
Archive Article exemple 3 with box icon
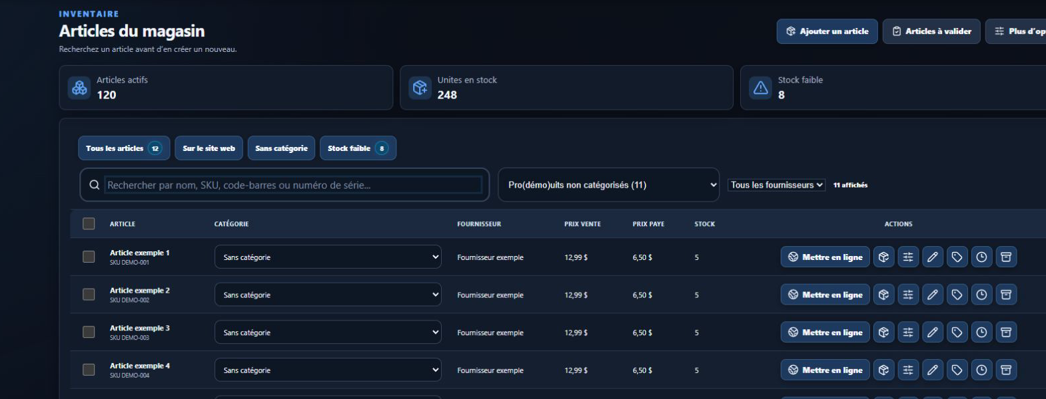1006,332
